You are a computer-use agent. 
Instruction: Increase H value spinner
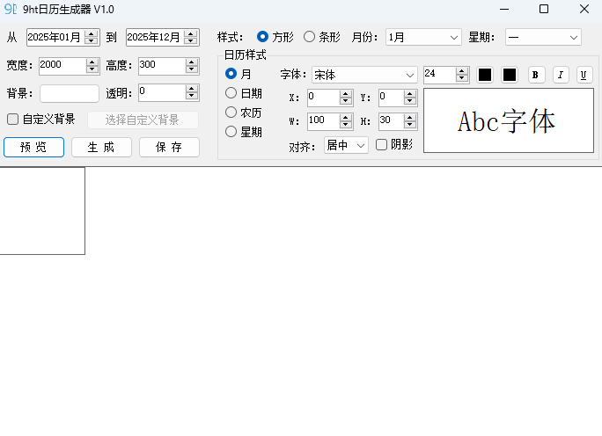(410, 118)
